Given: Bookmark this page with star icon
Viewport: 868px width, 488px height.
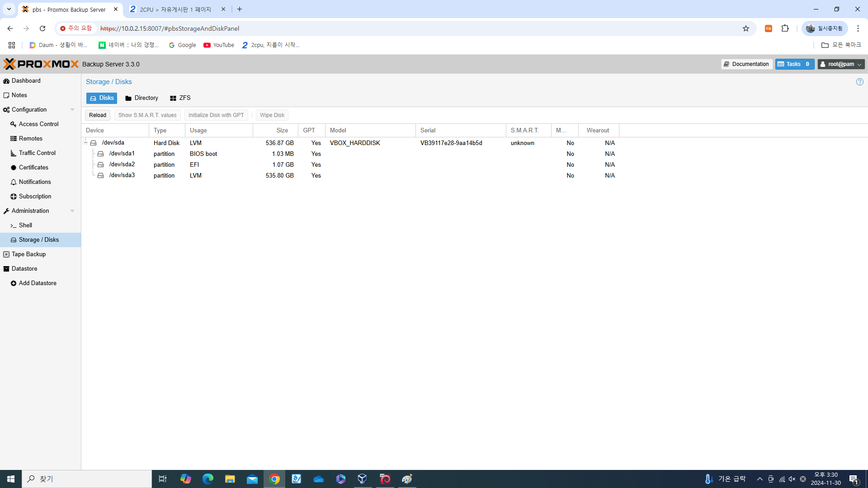Looking at the screenshot, I should tap(746, 28).
